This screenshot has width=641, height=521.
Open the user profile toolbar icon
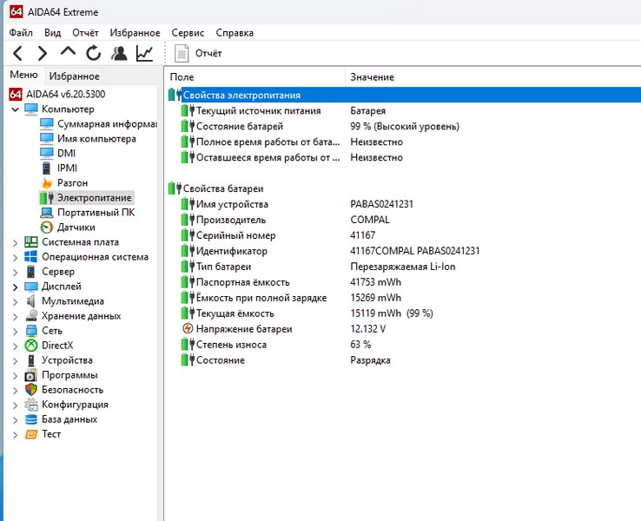(119, 54)
